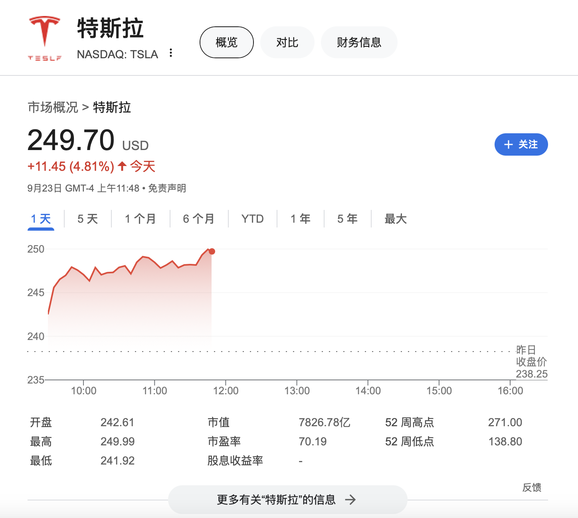This screenshot has height=518, width=578.
Task: Click the arrow icon next to 更多有关特斯拉的信息
Action: click(350, 499)
